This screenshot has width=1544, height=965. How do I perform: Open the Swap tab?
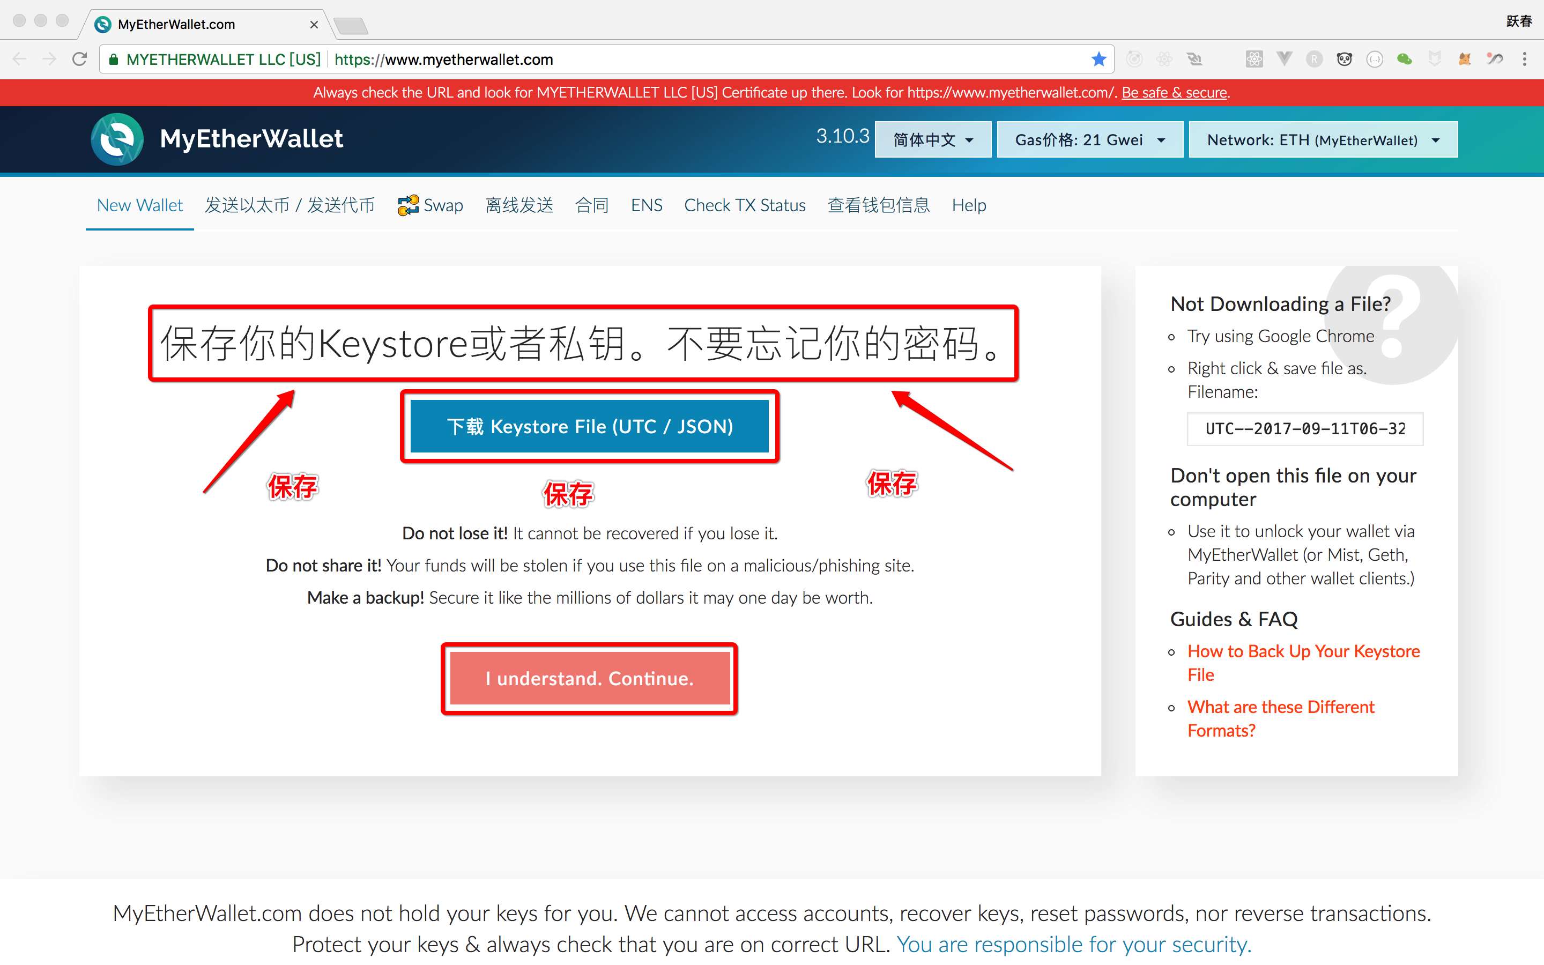pos(430,205)
